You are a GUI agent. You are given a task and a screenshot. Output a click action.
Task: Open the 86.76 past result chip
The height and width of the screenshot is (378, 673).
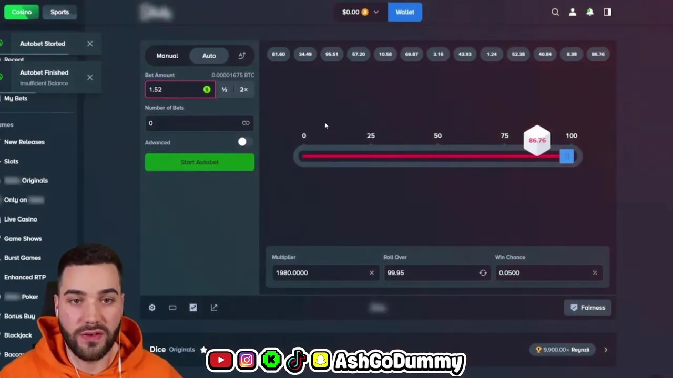point(598,54)
